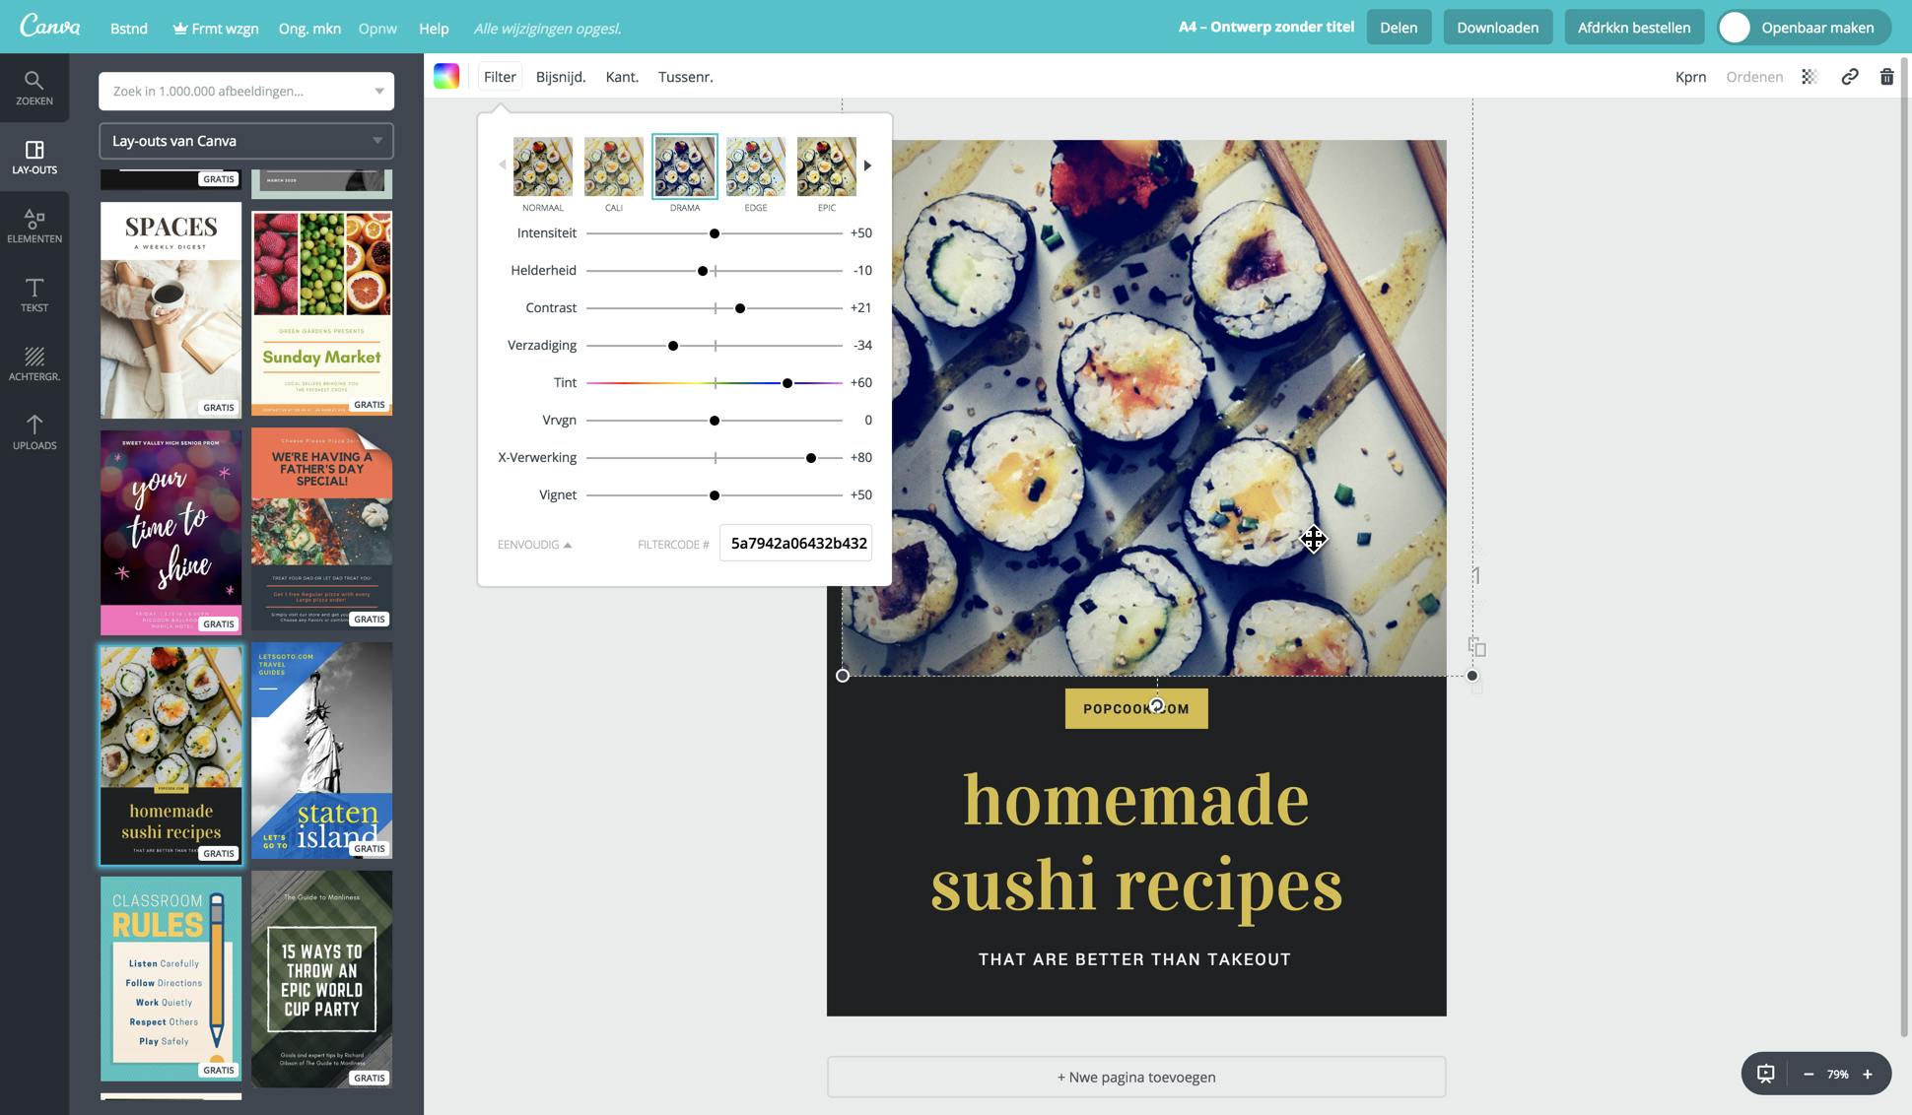The height and width of the screenshot is (1115, 1912).
Task: Open the Bijsnijd. crop tab
Action: (560, 77)
